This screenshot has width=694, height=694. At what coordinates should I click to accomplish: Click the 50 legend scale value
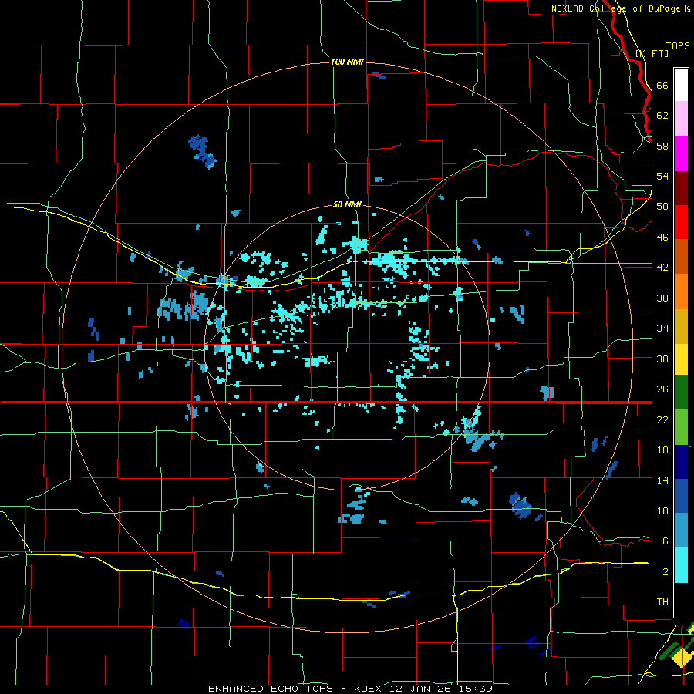(662, 207)
